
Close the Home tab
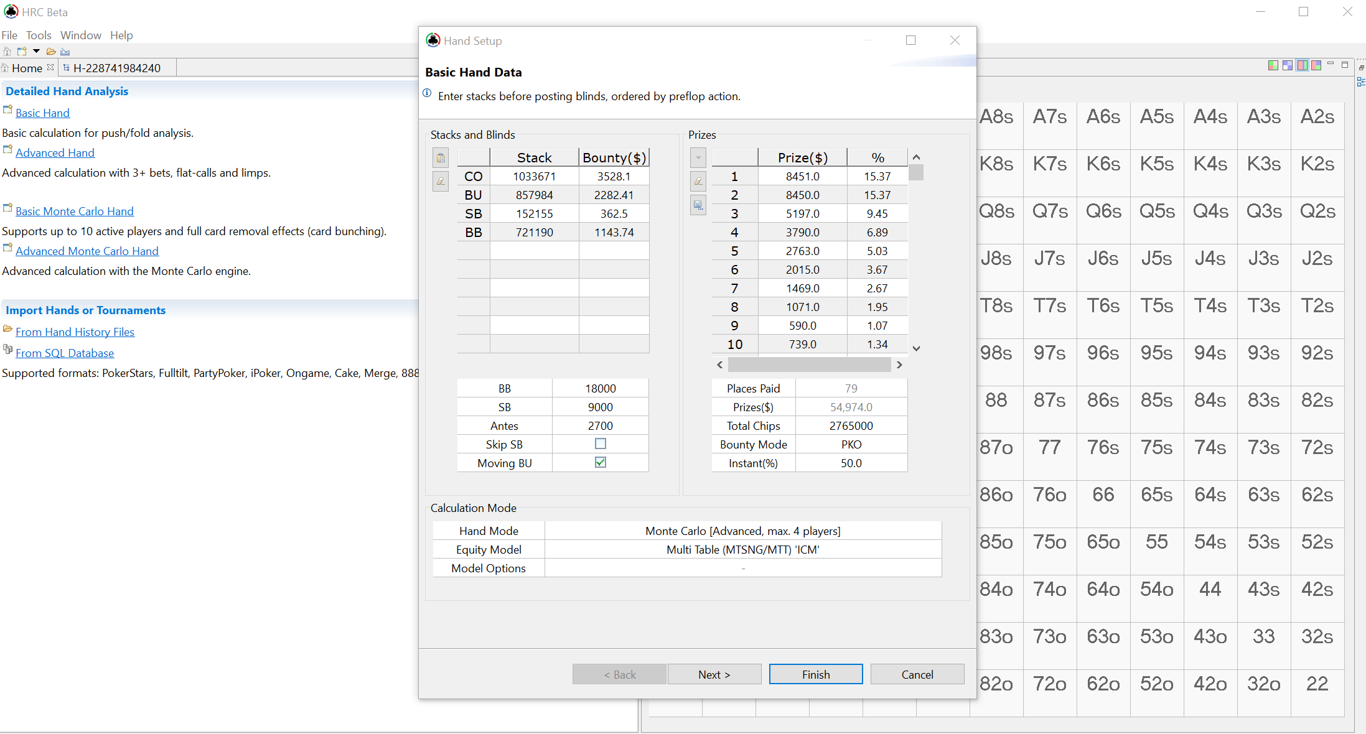(50, 67)
